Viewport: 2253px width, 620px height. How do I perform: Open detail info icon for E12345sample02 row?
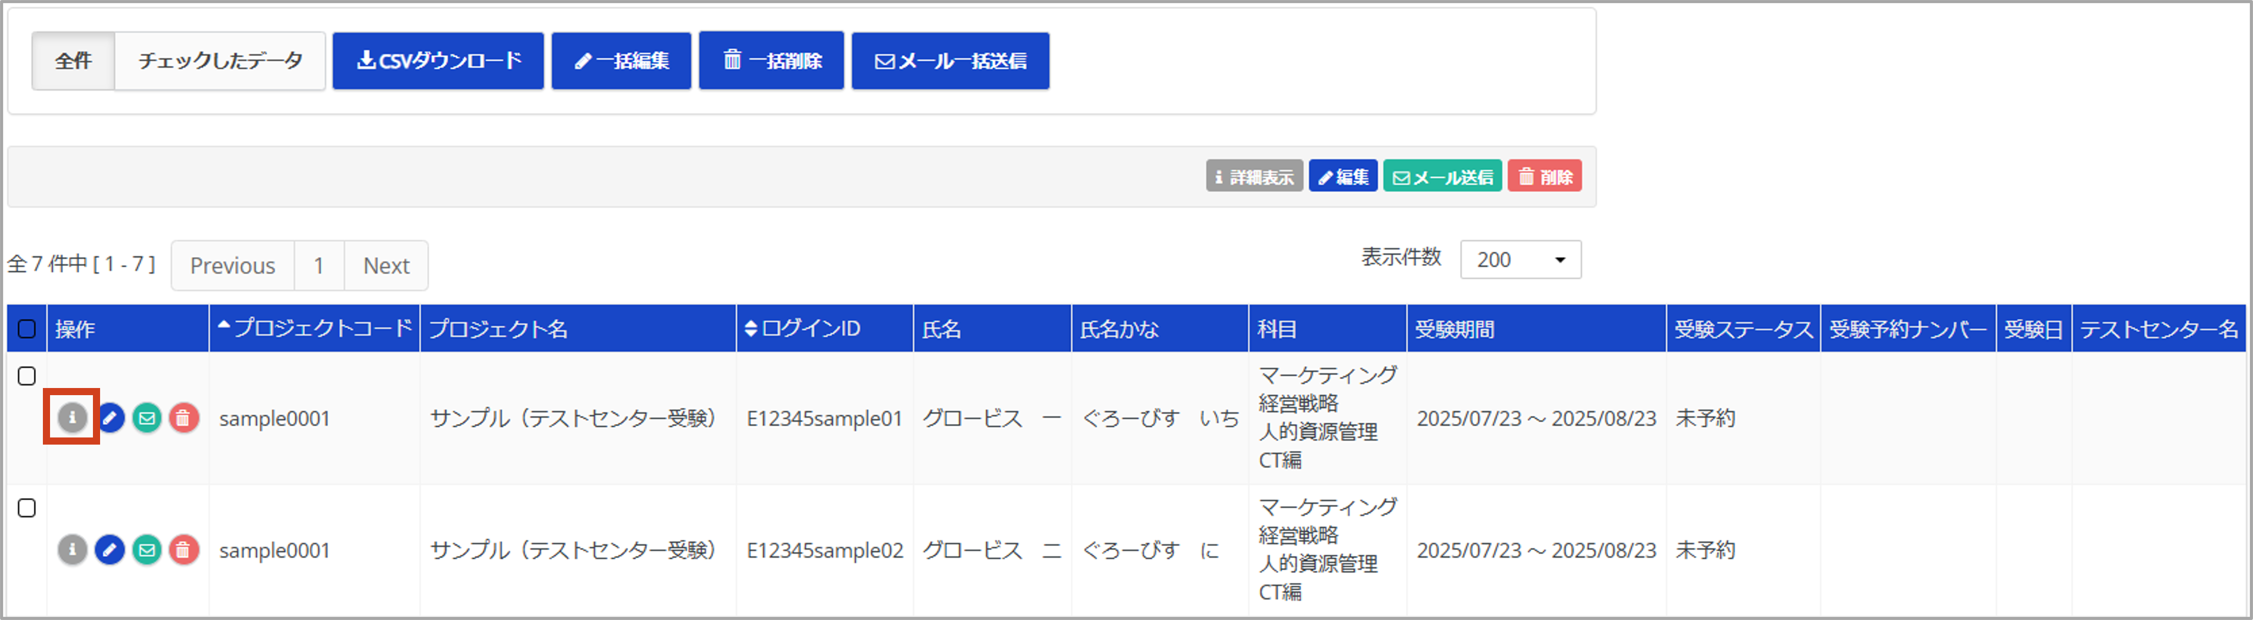tap(73, 549)
